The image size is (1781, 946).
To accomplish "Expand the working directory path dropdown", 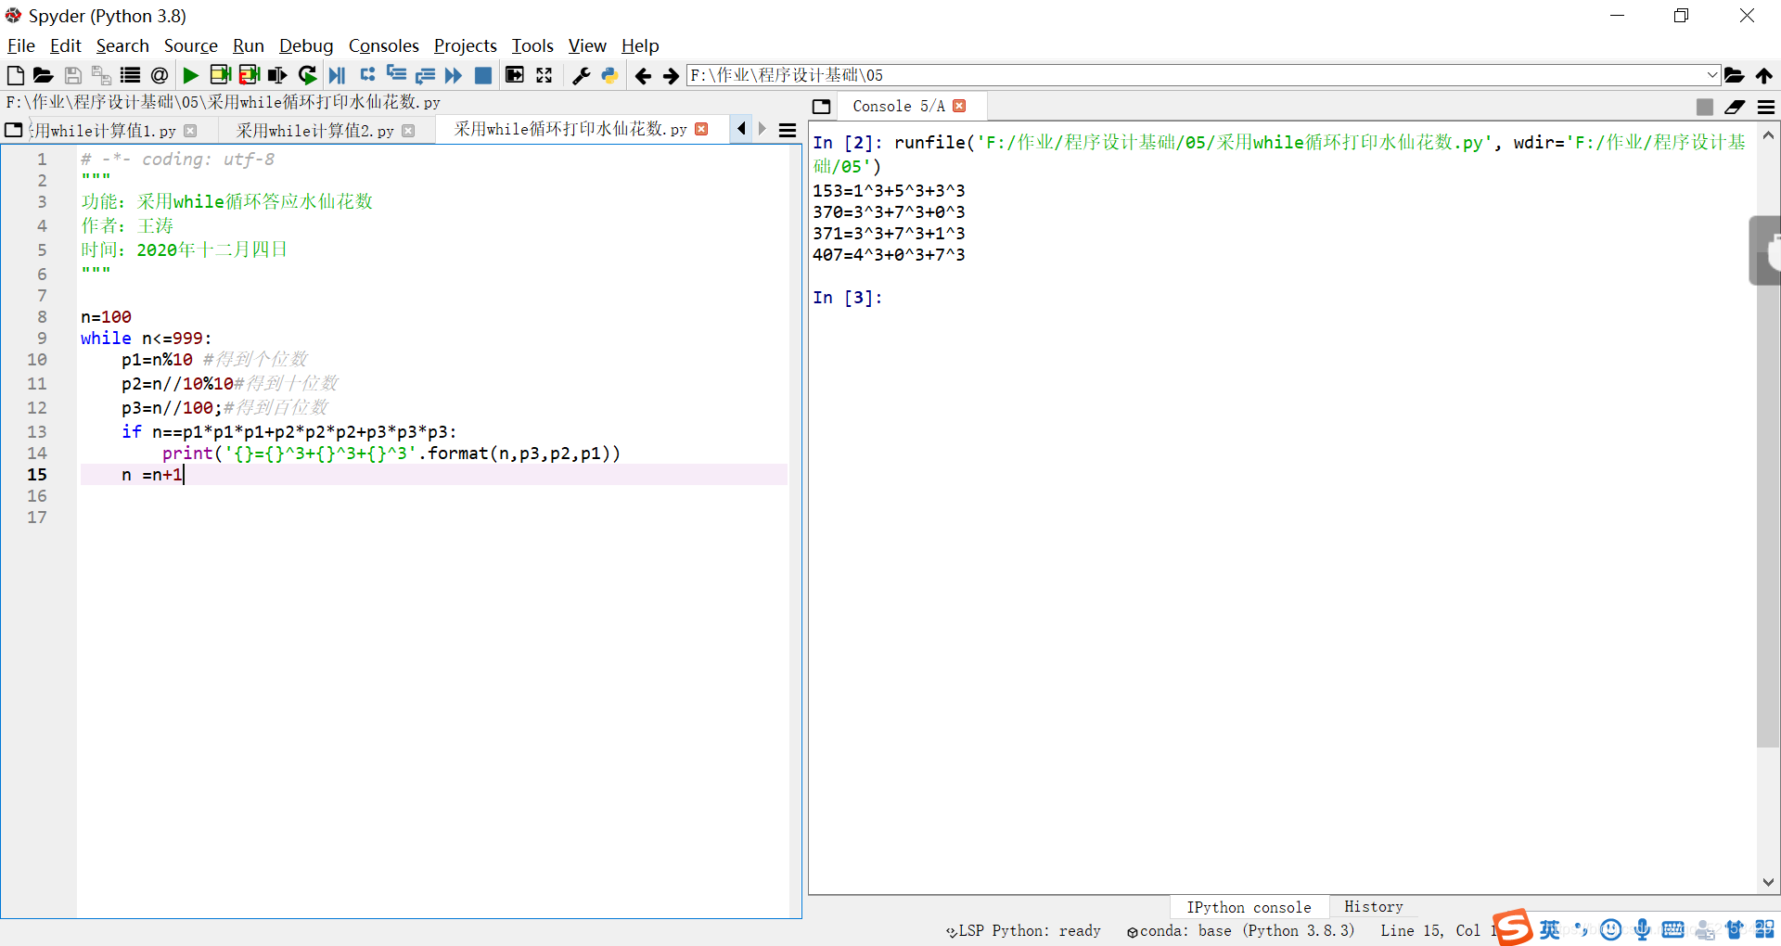I will pyautogui.click(x=1712, y=75).
